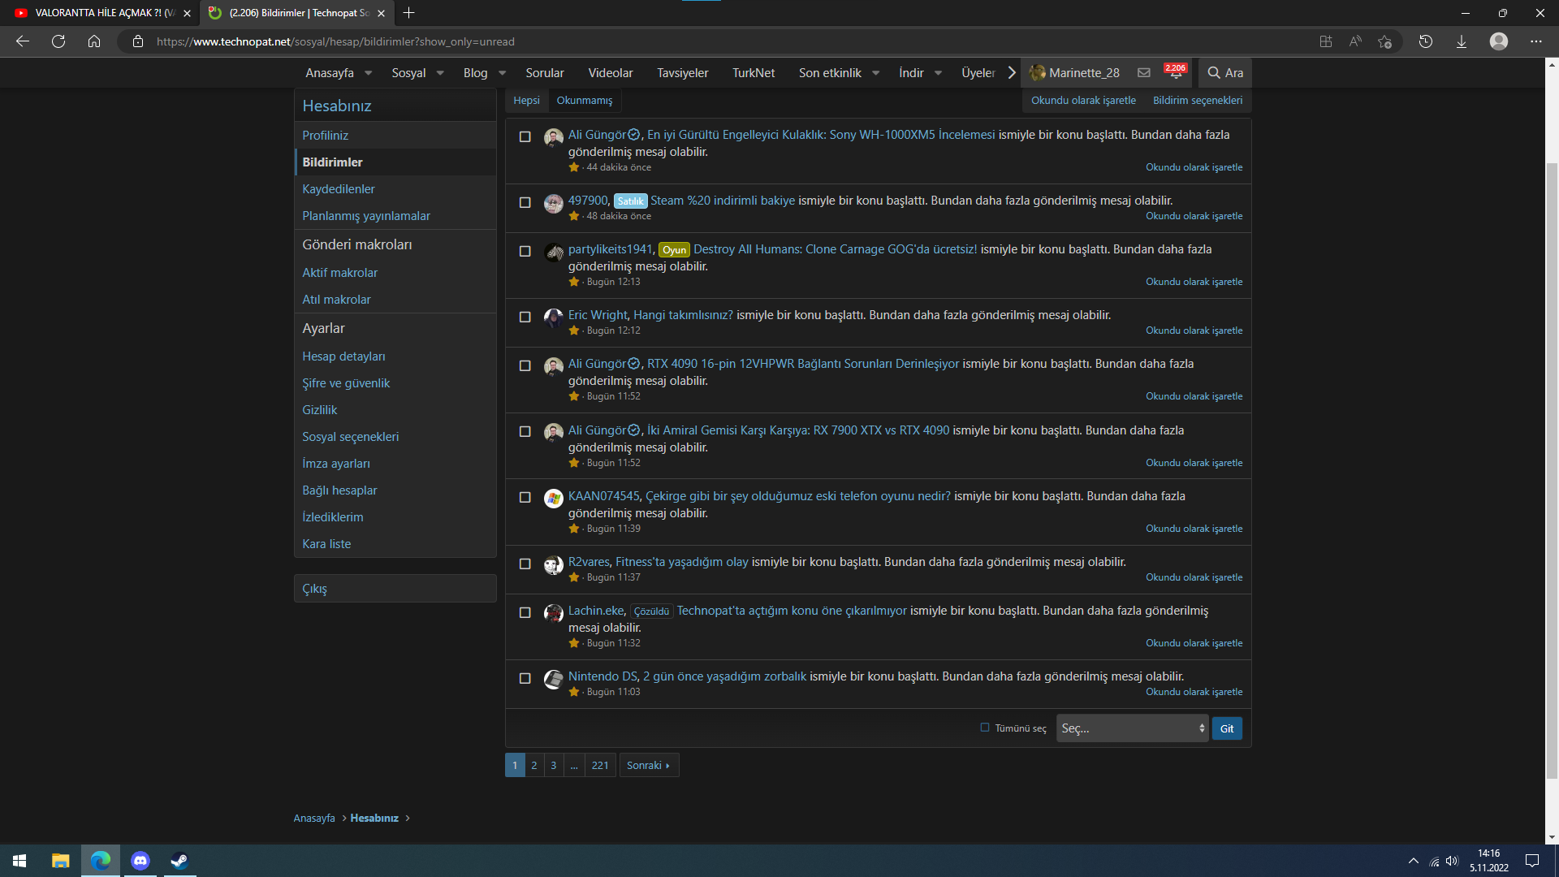Open Steam from the taskbar
Viewport: 1559px width, 877px height.
(x=179, y=860)
